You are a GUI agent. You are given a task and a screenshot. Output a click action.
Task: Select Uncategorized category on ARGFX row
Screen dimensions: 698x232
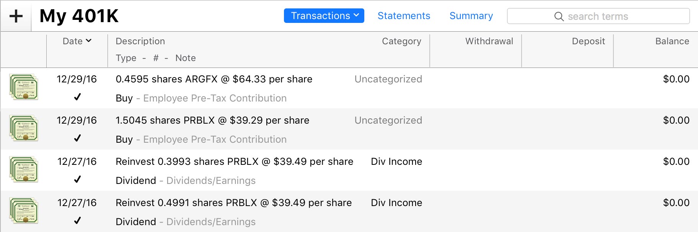point(388,79)
